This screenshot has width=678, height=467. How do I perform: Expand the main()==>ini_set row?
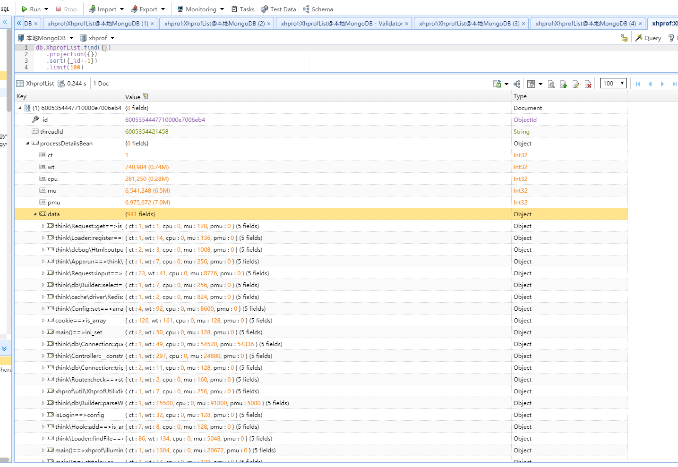pyautogui.click(x=43, y=332)
